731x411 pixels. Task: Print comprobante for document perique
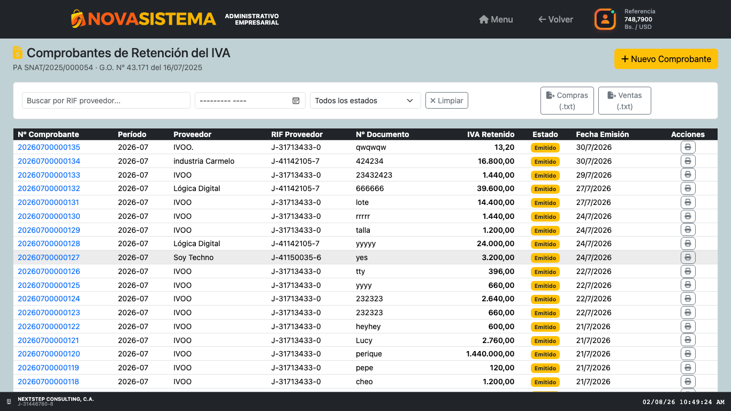point(688,354)
